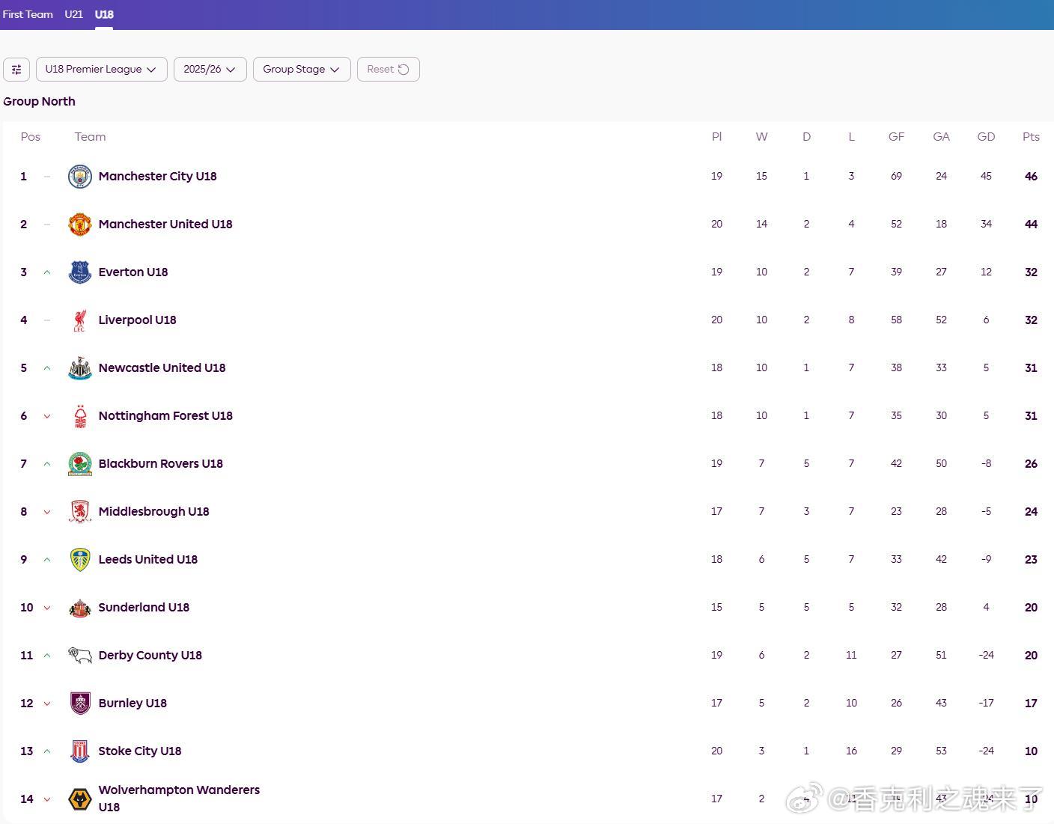Click the Derby County U18 crest
Viewport: 1054px width, 824px height.
[x=80, y=656]
